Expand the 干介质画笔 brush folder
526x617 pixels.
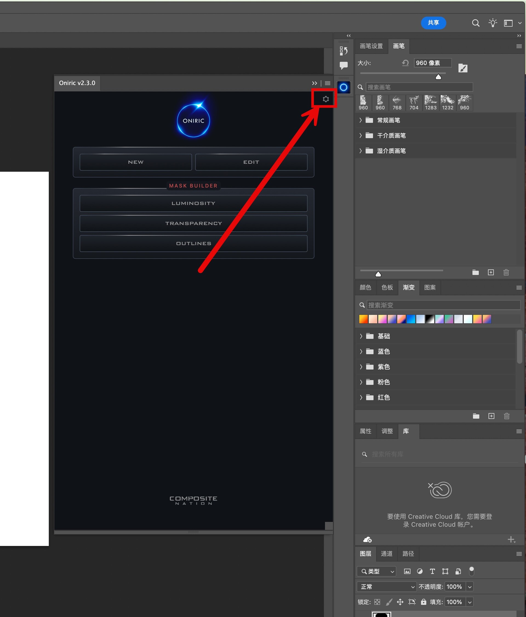360,136
